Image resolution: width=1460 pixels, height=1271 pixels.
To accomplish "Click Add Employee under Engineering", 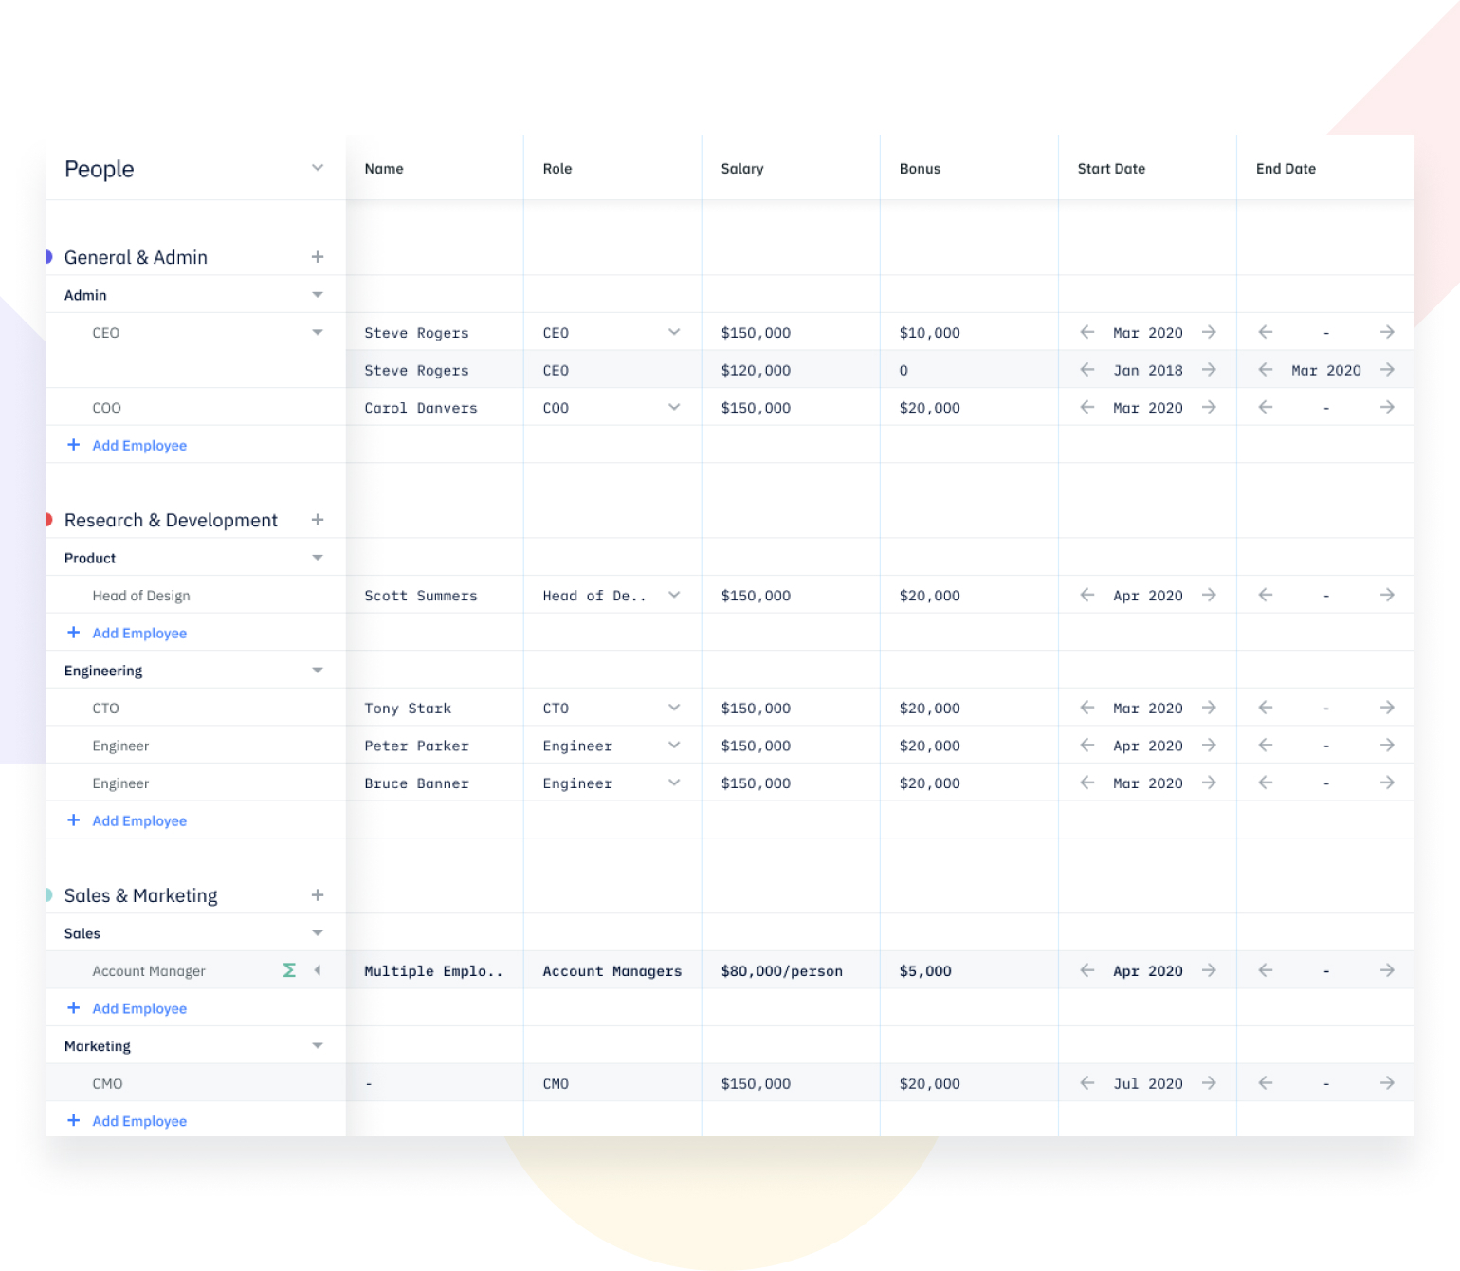I will click(127, 820).
